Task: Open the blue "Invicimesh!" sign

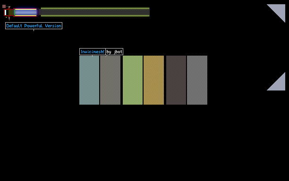Action: 93,52
